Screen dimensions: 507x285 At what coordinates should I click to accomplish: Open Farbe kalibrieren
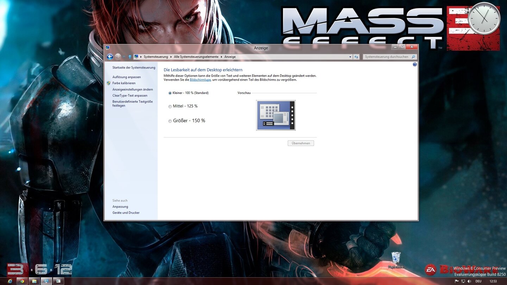tap(124, 83)
